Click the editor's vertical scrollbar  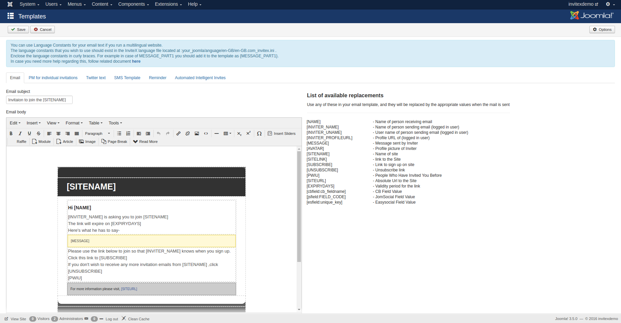(x=299, y=206)
